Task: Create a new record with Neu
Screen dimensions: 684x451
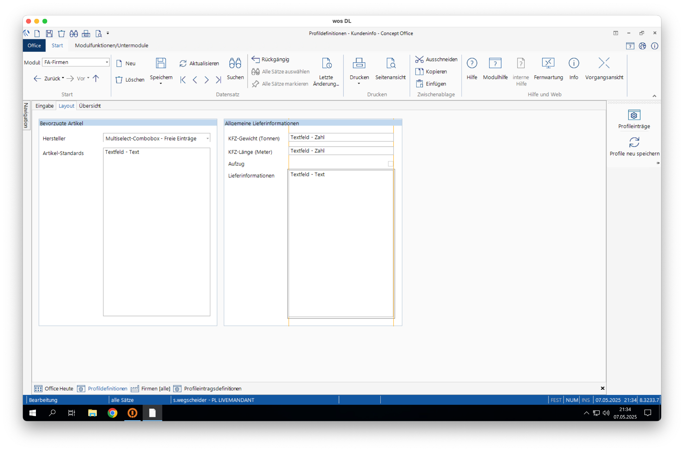Action: 126,63
